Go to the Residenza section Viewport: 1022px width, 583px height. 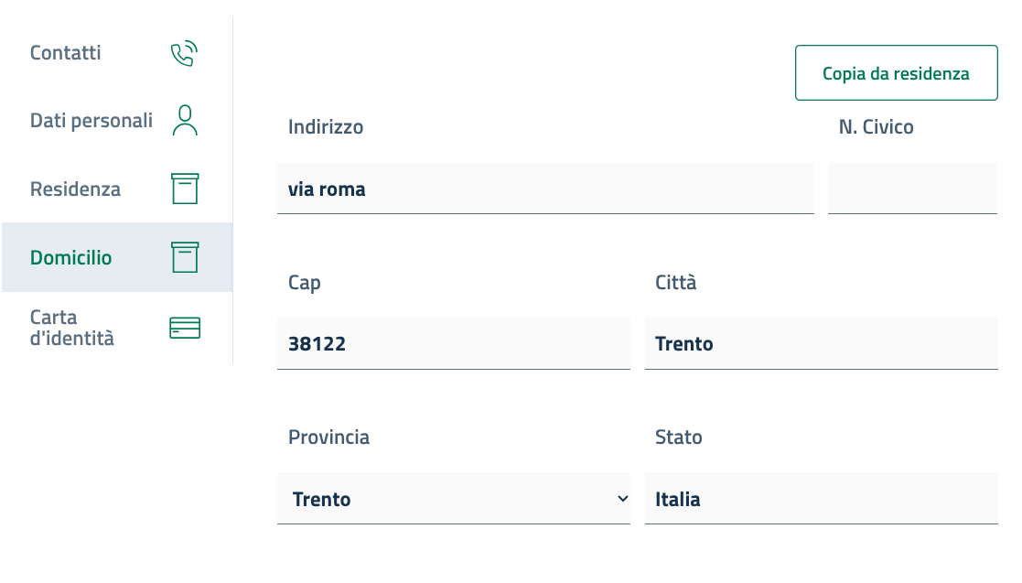click(x=75, y=189)
